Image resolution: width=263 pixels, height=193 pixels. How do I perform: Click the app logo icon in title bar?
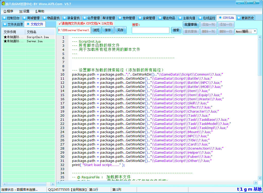(3, 4)
